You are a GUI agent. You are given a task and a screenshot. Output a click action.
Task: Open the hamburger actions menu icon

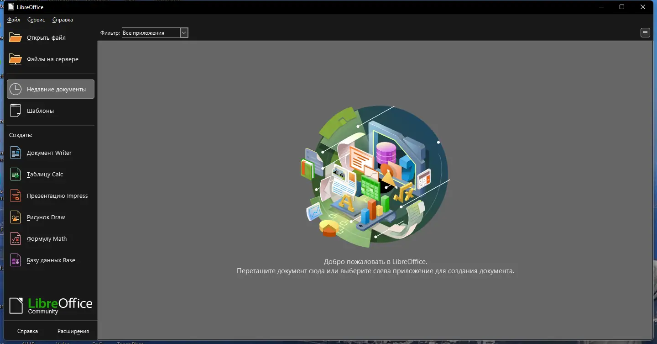tap(645, 32)
